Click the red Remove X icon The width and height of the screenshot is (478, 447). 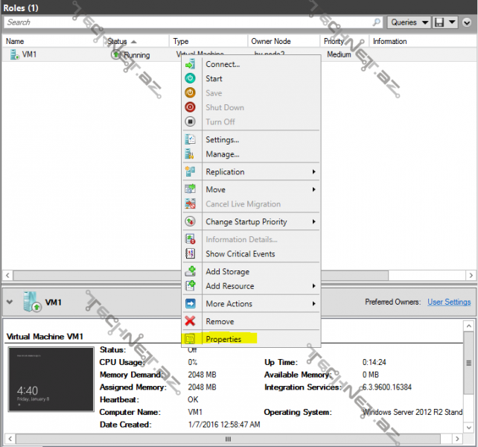[190, 322]
